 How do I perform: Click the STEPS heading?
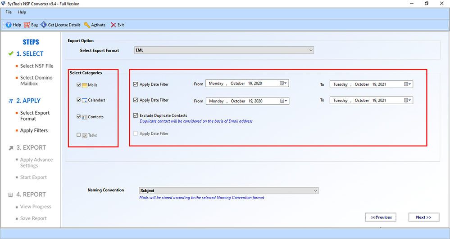(x=31, y=42)
